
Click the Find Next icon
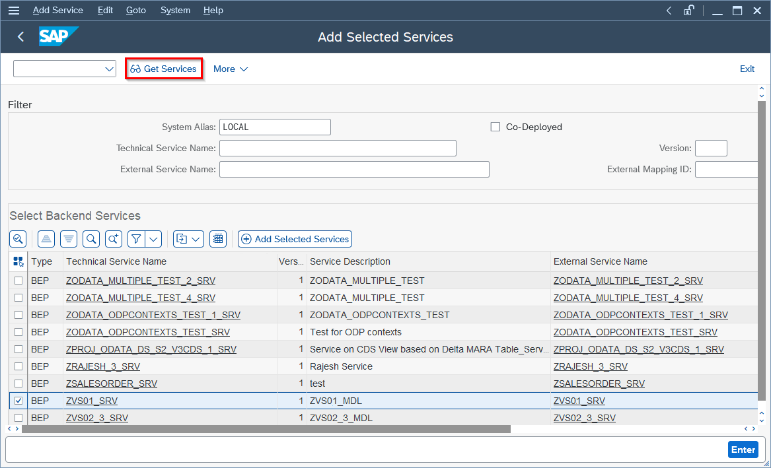tap(114, 239)
